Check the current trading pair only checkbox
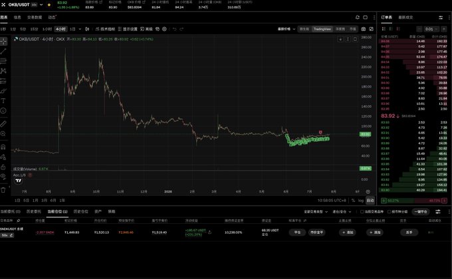Viewport: 452px width, 279px height. point(362,211)
